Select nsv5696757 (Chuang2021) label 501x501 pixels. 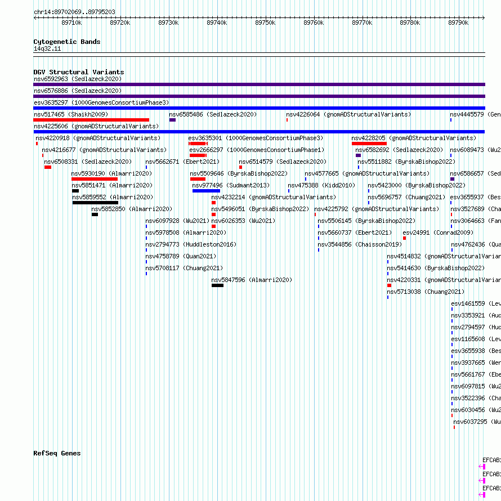pyautogui.click(x=406, y=197)
